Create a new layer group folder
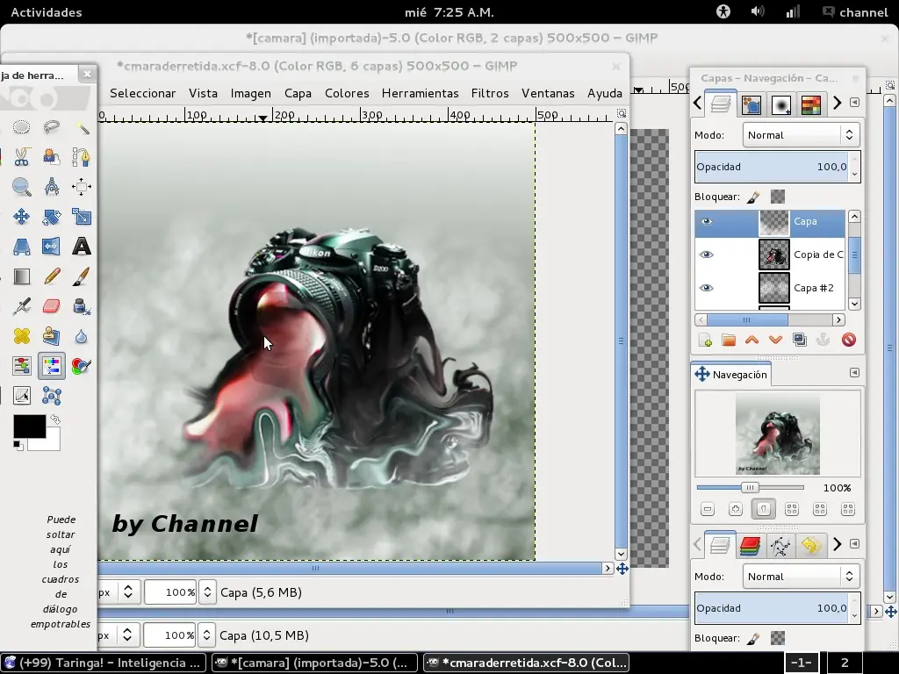899x674 pixels. [x=729, y=340]
